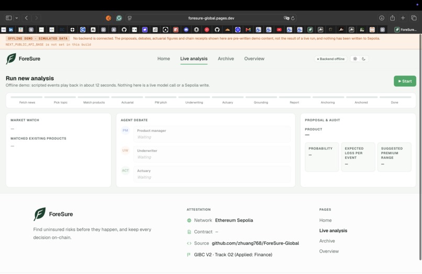Show the Safari downloads
422x274 pixels.
(382, 18)
